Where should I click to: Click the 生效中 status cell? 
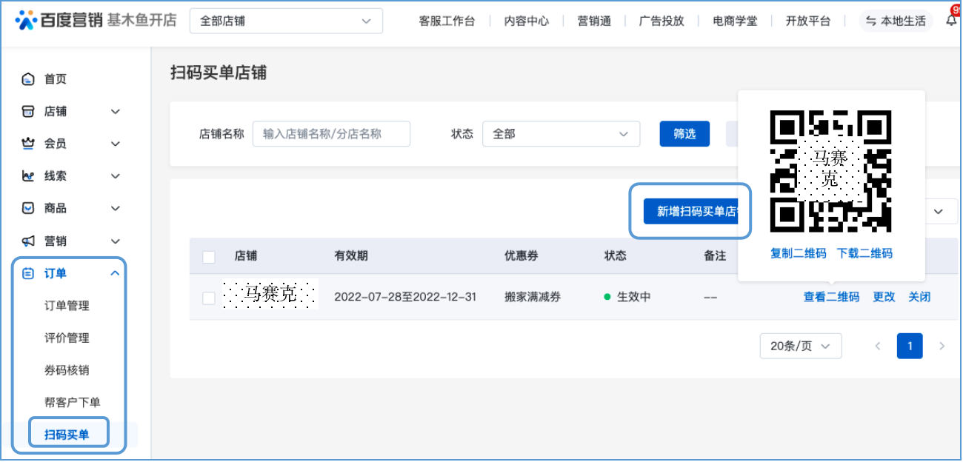627,297
